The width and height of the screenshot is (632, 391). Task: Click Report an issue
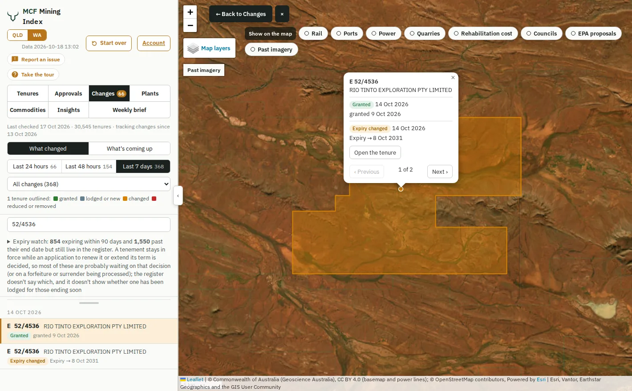(x=36, y=60)
